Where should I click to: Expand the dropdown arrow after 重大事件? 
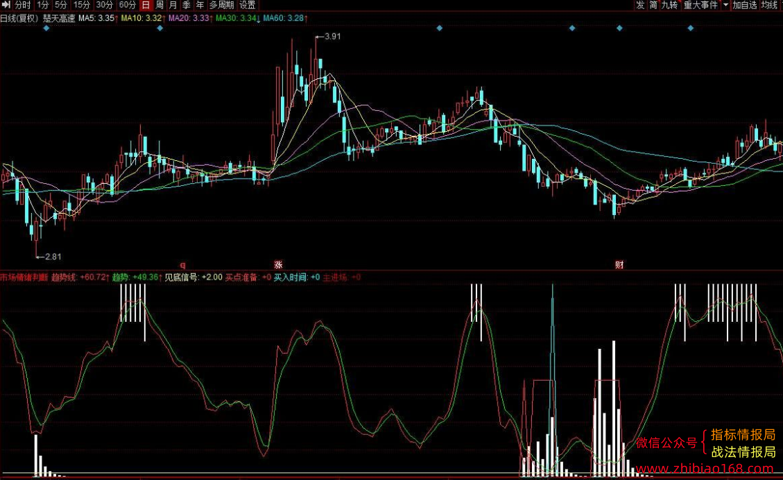(725, 5)
